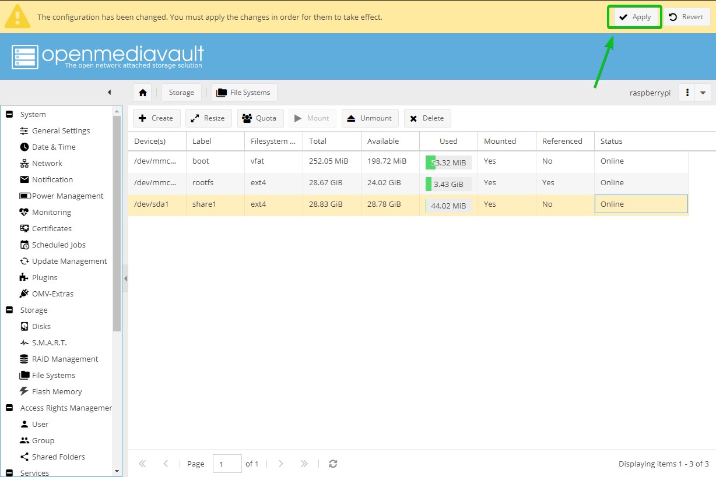Image resolution: width=716 pixels, height=477 pixels.
Task: Click Unmount in the file systems toolbar
Action: coord(370,118)
